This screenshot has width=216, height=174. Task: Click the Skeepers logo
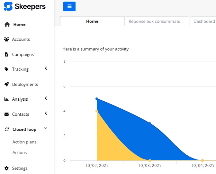click(x=25, y=6)
